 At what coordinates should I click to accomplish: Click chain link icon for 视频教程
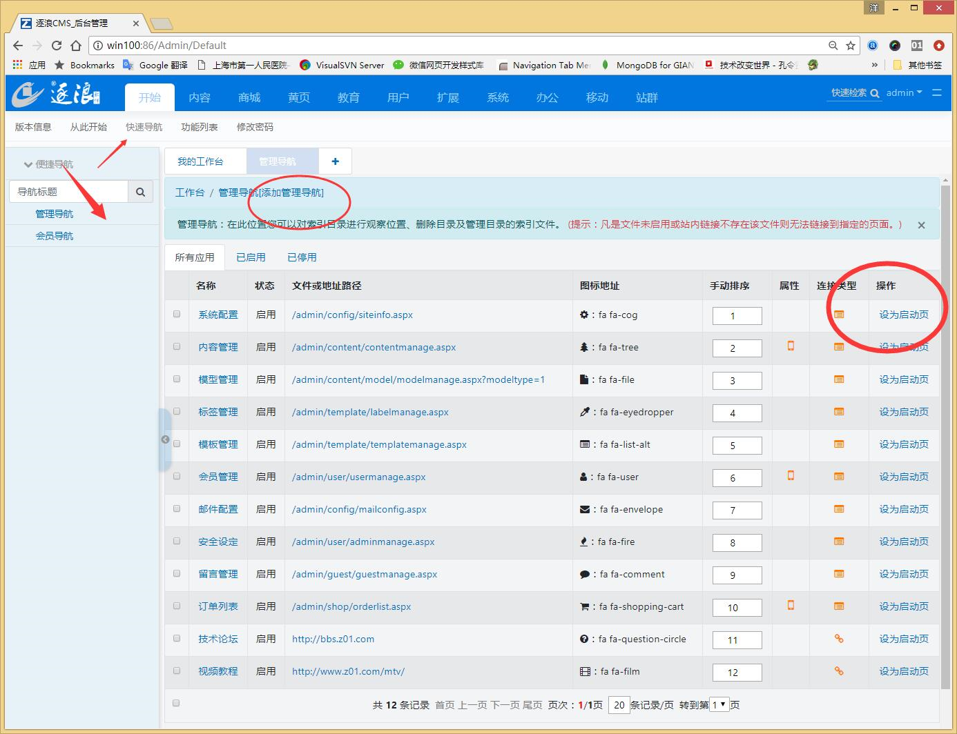pyautogui.click(x=839, y=671)
